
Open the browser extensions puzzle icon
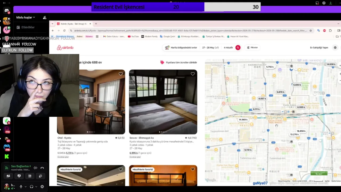(x=330, y=31)
